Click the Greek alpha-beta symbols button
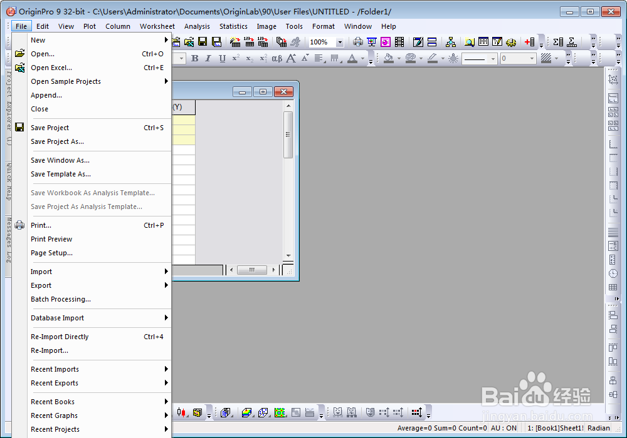Image resolution: width=627 pixels, height=438 pixels. tap(277, 59)
